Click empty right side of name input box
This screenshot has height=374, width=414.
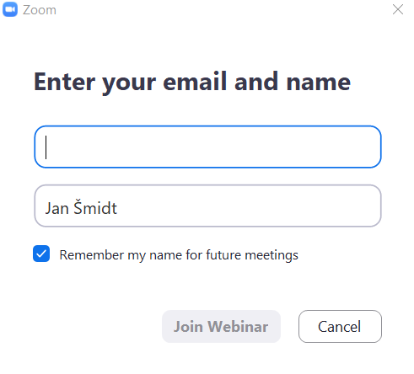(x=281, y=206)
